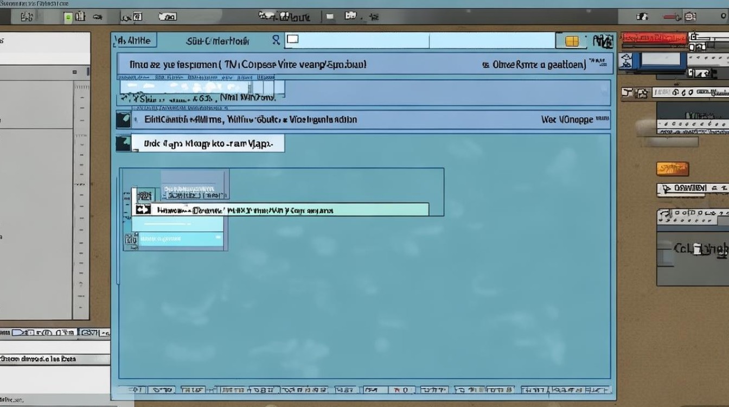
Task: Click the small square on left panel header
Action: tap(75, 72)
